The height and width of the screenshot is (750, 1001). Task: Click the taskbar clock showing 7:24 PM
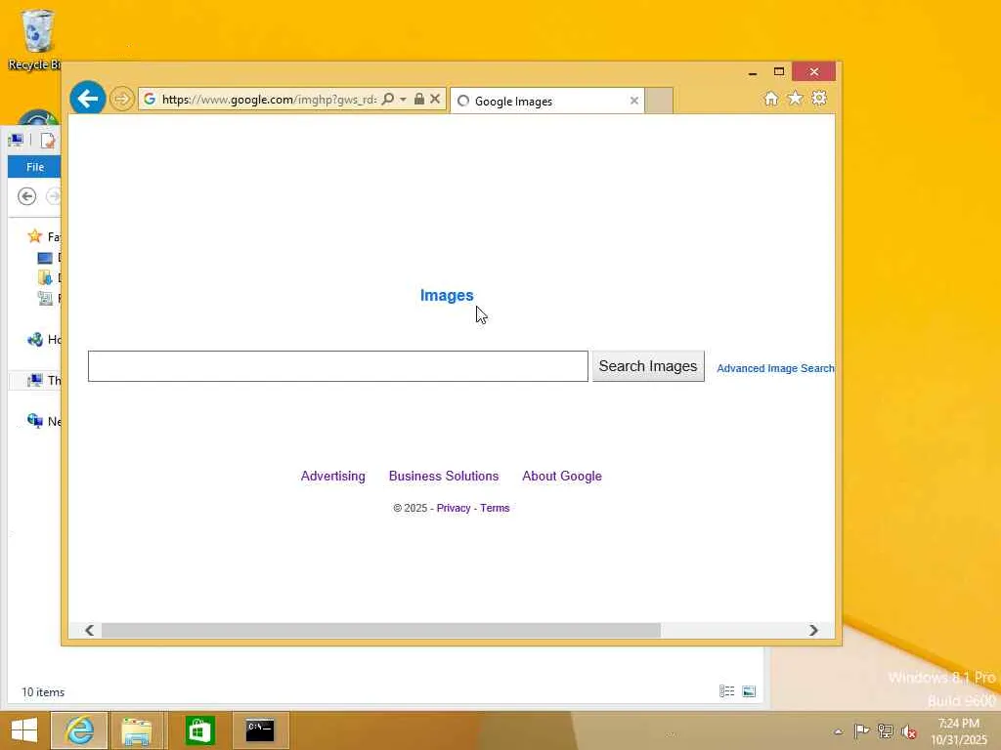pyautogui.click(x=959, y=731)
